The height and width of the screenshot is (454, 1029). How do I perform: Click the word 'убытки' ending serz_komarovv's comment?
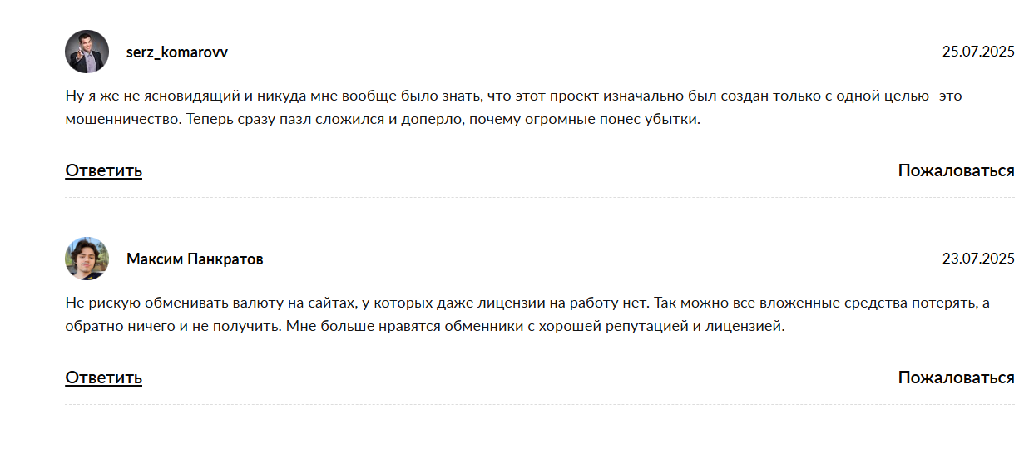(x=675, y=119)
